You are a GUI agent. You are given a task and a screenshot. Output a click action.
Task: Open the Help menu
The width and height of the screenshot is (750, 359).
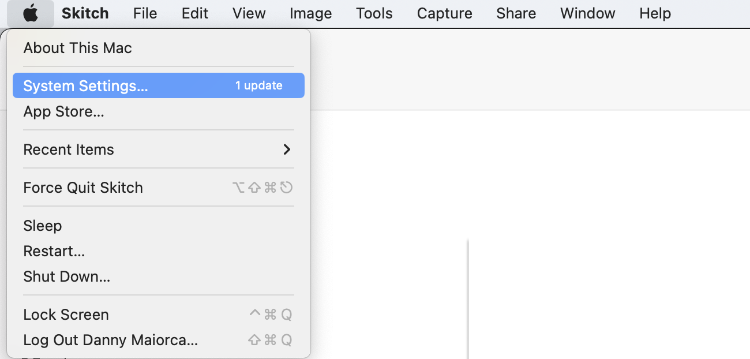pyautogui.click(x=655, y=13)
